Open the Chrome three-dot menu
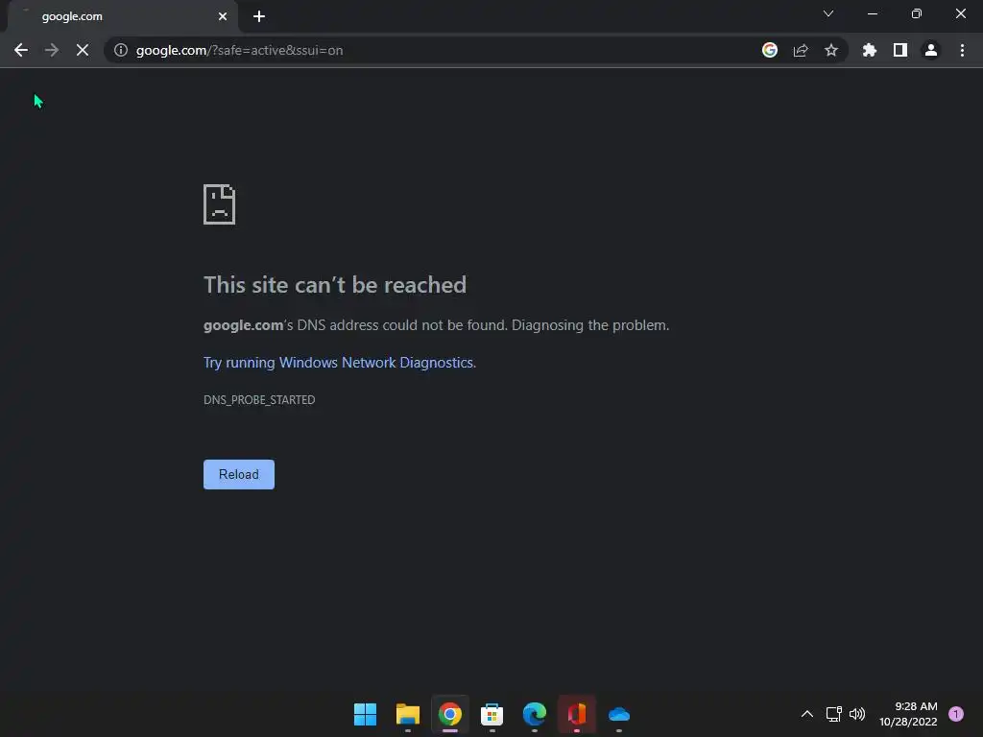This screenshot has width=983, height=737. (x=962, y=50)
